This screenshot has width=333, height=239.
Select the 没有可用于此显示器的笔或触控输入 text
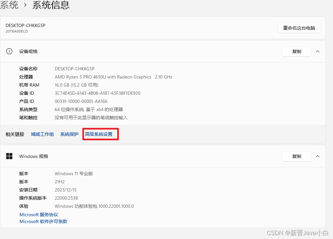tap(91, 118)
